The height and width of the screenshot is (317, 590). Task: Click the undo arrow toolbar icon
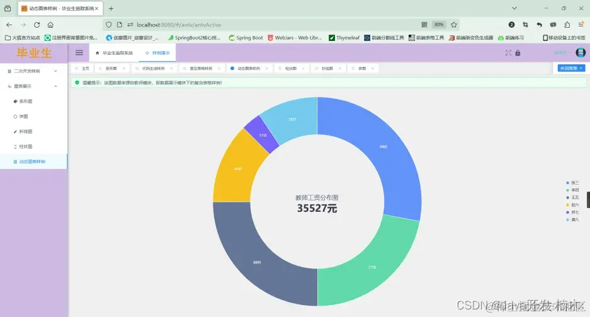click(539, 25)
